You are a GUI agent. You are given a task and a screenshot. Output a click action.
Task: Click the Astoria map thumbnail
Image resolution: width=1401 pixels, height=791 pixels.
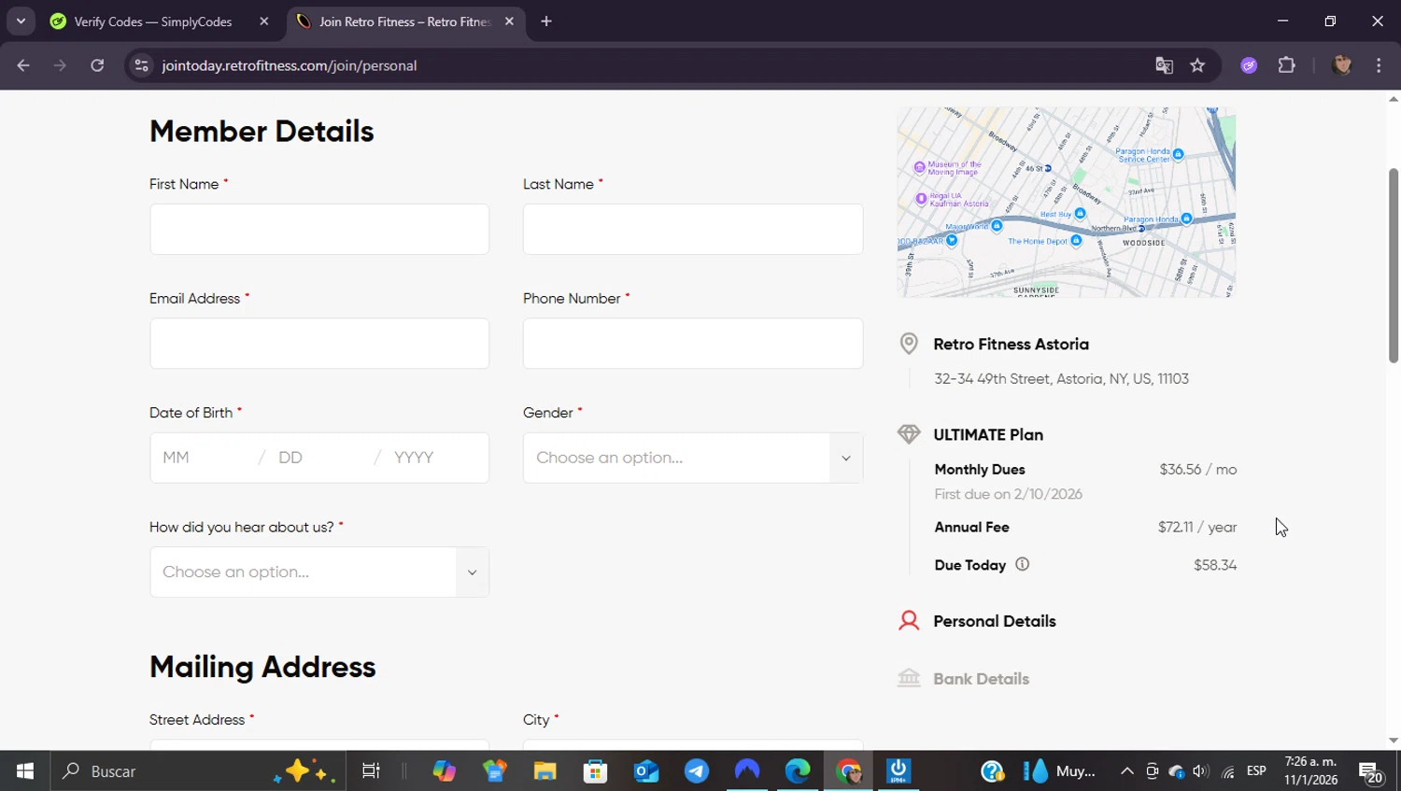pos(1067,202)
